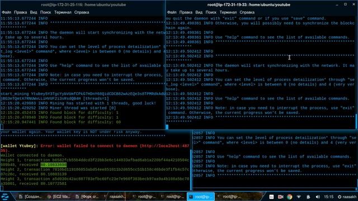Viewport: 358px width, 201px height.
Task: Switch to the raasakh... terminal taskbar entry
Action: [x=115, y=197]
